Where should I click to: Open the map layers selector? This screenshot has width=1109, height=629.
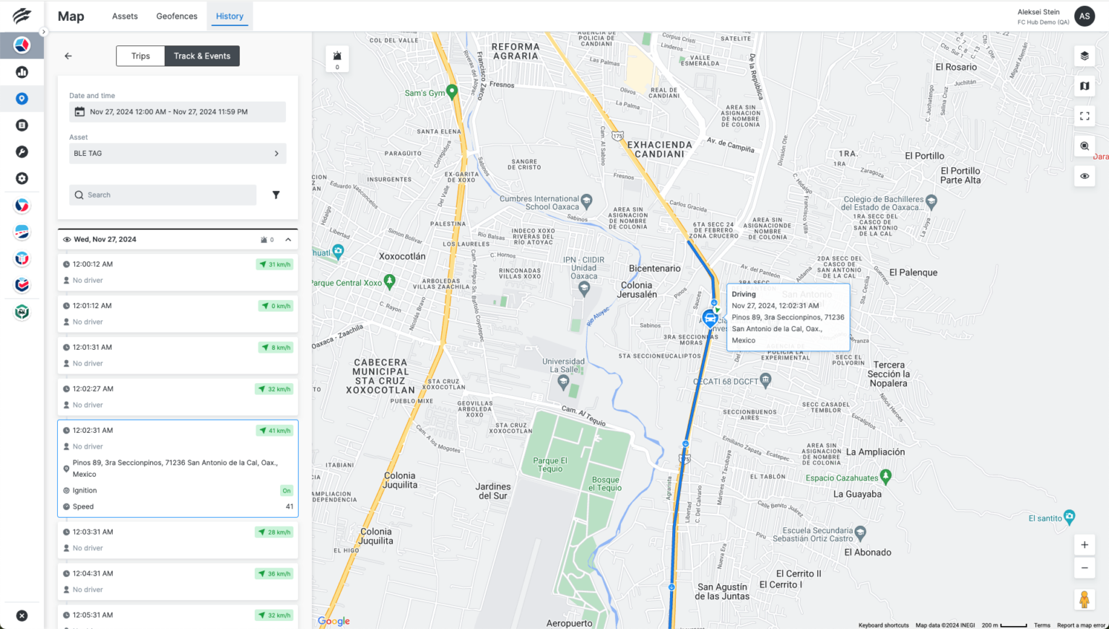click(x=1084, y=55)
